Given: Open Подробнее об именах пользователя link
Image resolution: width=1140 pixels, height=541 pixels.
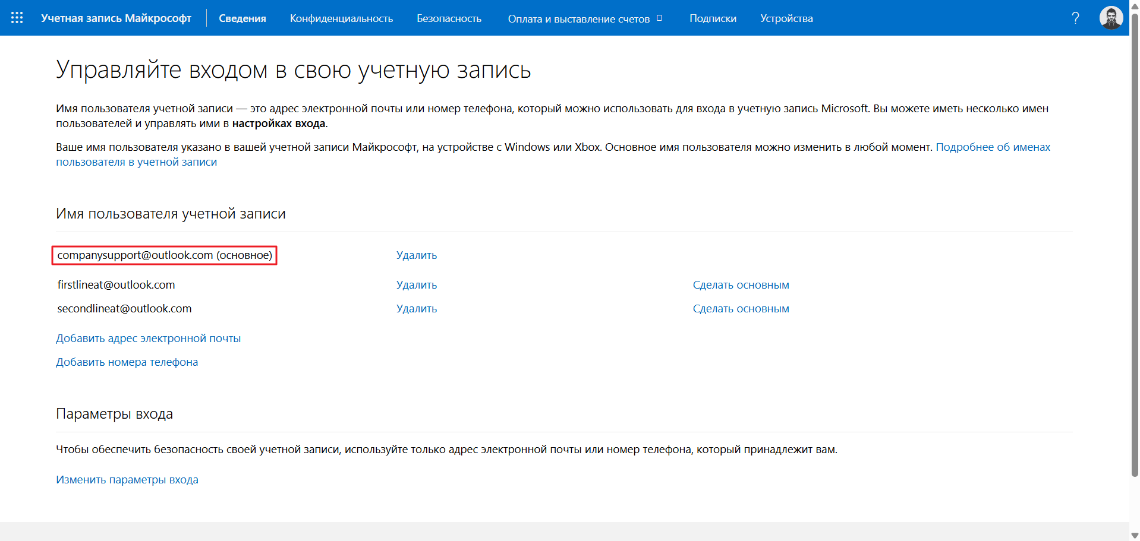Looking at the screenshot, I should point(993,147).
